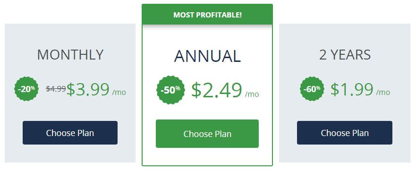
Task: Choose Plan for the 2 Years option
Action: 345,133
